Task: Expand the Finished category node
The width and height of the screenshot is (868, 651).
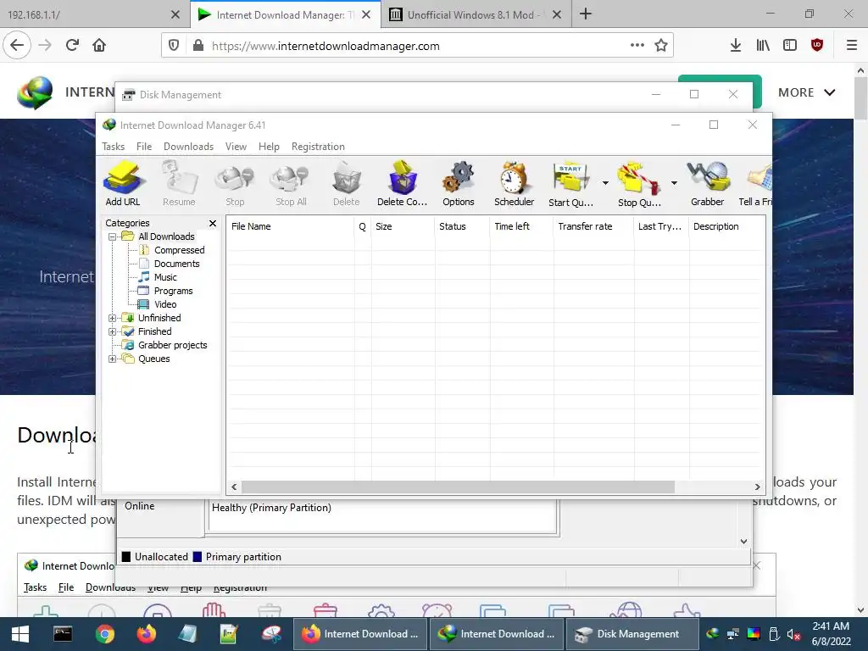Action: pyautogui.click(x=113, y=331)
